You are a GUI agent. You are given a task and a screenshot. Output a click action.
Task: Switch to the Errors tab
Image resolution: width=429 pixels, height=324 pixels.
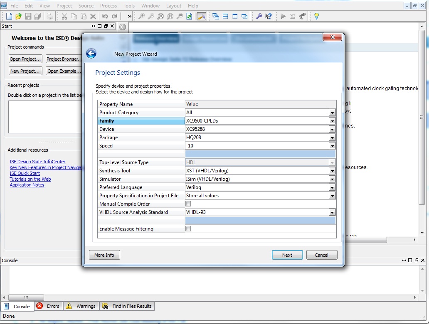click(x=48, y=306)
